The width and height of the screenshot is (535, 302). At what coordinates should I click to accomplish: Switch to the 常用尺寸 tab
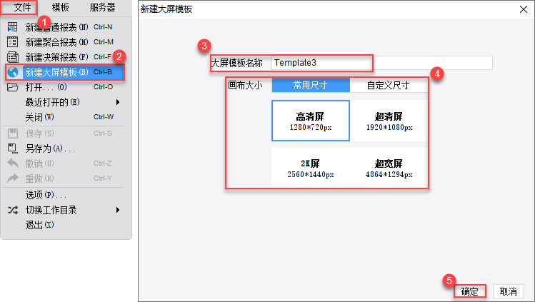(x=311, y=85)
